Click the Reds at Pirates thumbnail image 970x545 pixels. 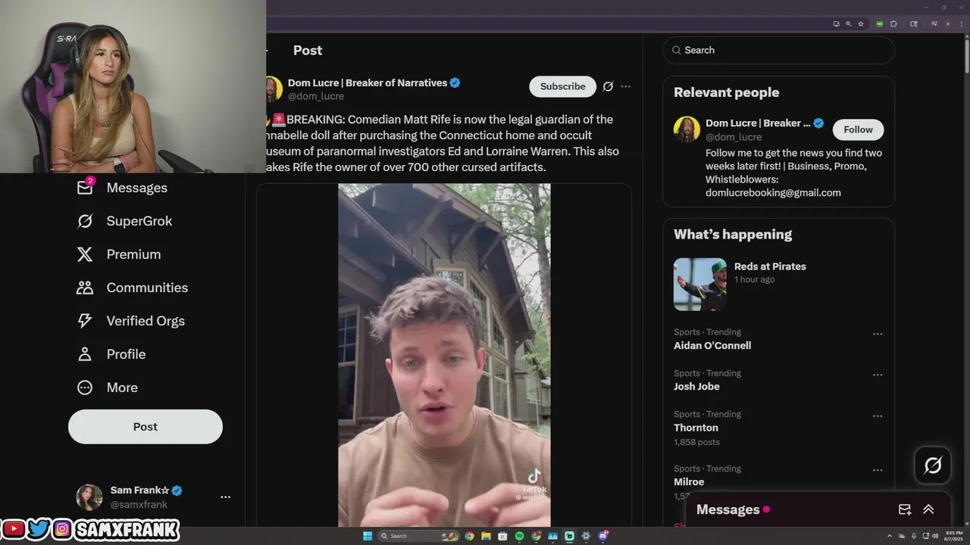(x=700, y=285)
